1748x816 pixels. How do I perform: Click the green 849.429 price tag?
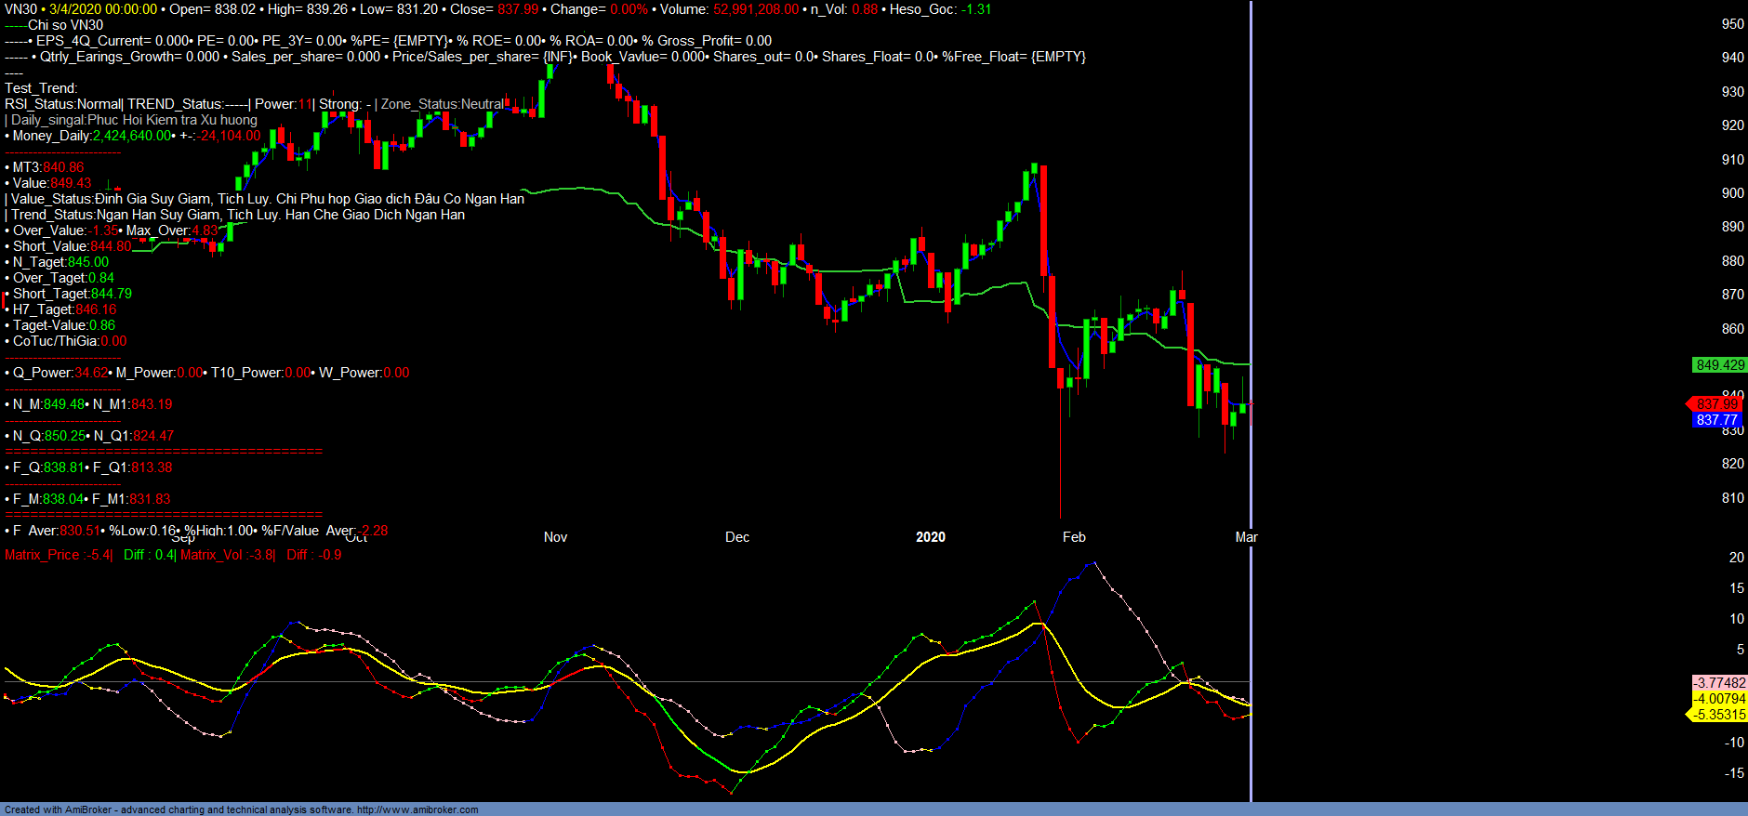(1719, 365)
